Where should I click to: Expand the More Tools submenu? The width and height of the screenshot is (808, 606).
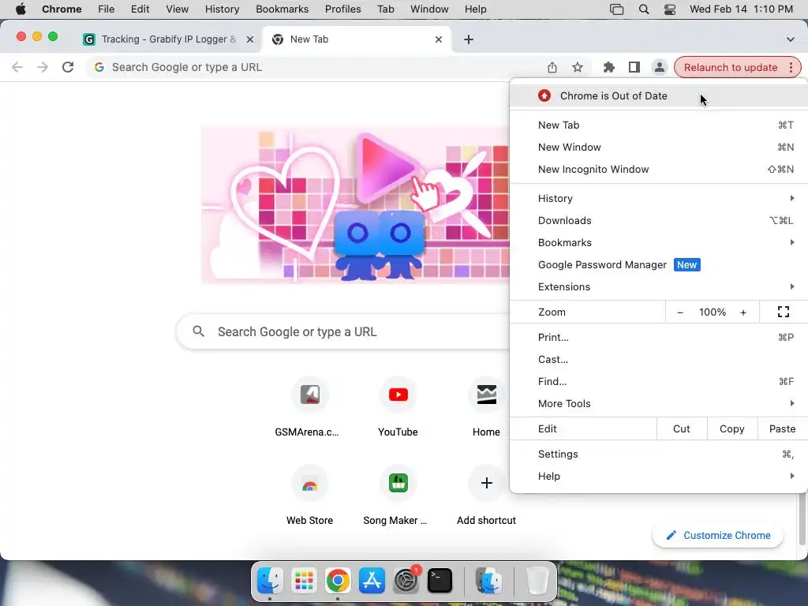[659, 403]
